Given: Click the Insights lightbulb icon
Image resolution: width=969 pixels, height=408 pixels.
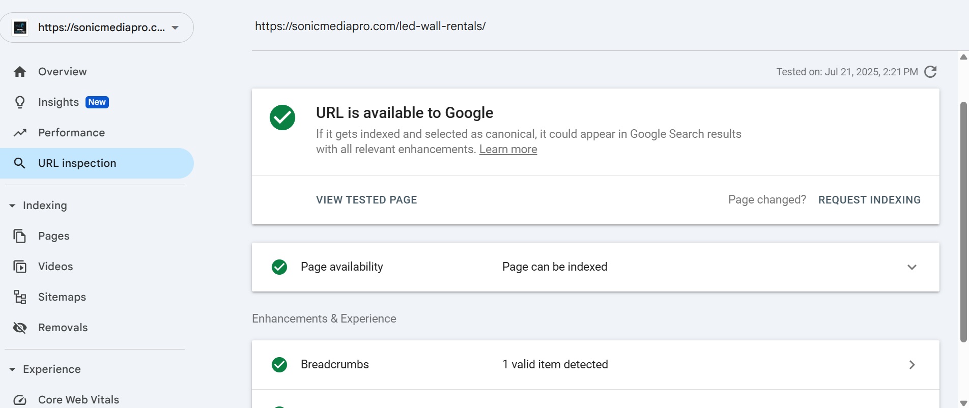Looking at the screenshot, I should (x=20, y=102).
